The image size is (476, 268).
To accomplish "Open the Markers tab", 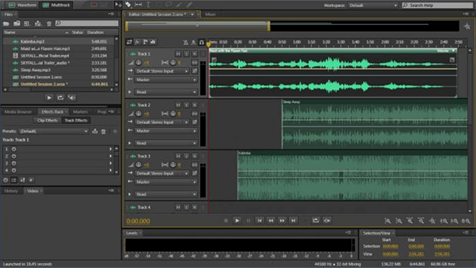I will click(80, 112).
